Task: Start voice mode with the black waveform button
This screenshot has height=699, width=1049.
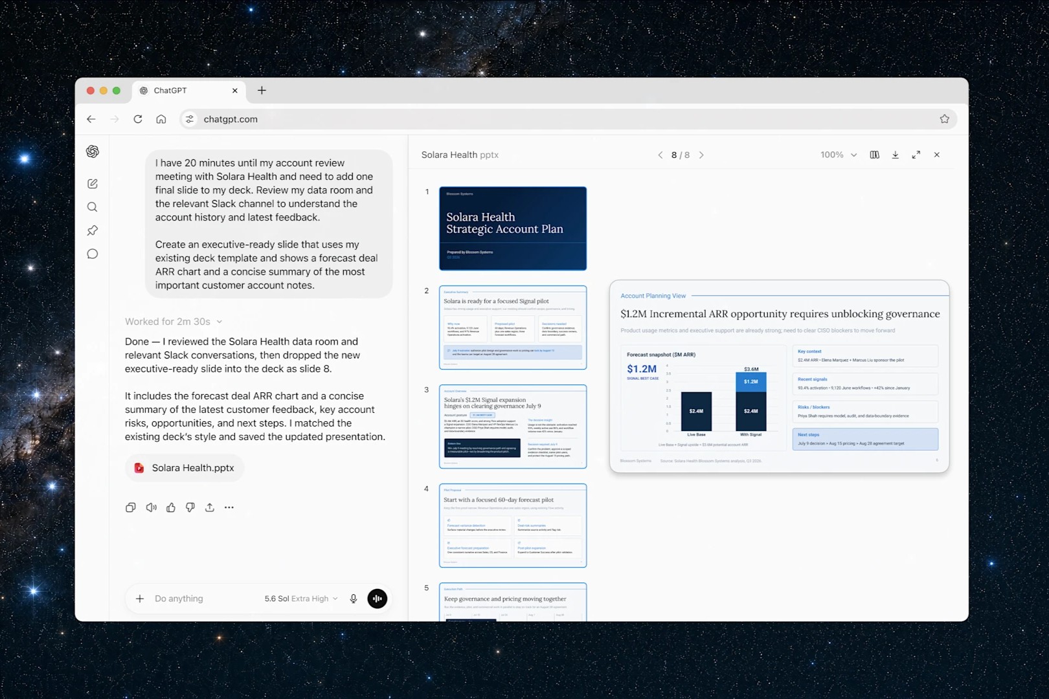Action: coord(378,599)
